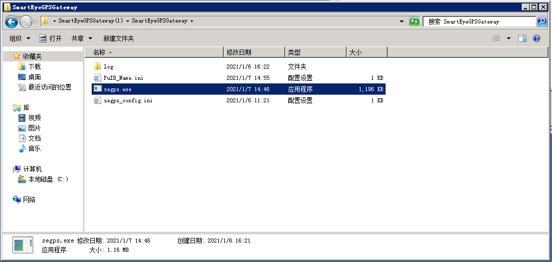Viewport: 552px width, 262px height.
Task: Open the 共享 dropdown menu
Action: pos(81,38)
